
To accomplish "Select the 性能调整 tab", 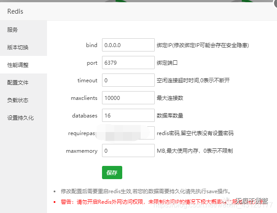I will [23, 65].
